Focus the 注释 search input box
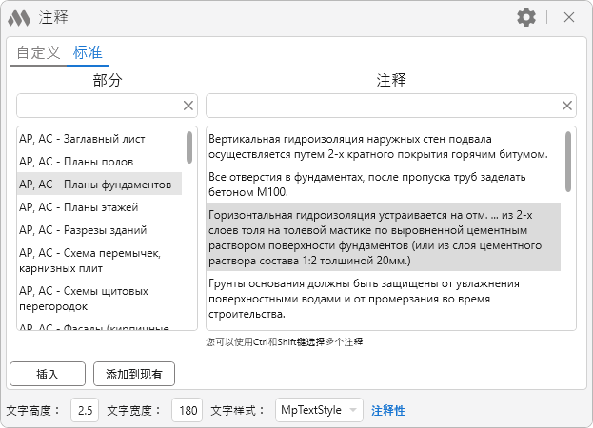This screenshot has width=593, height=428. 381,106
